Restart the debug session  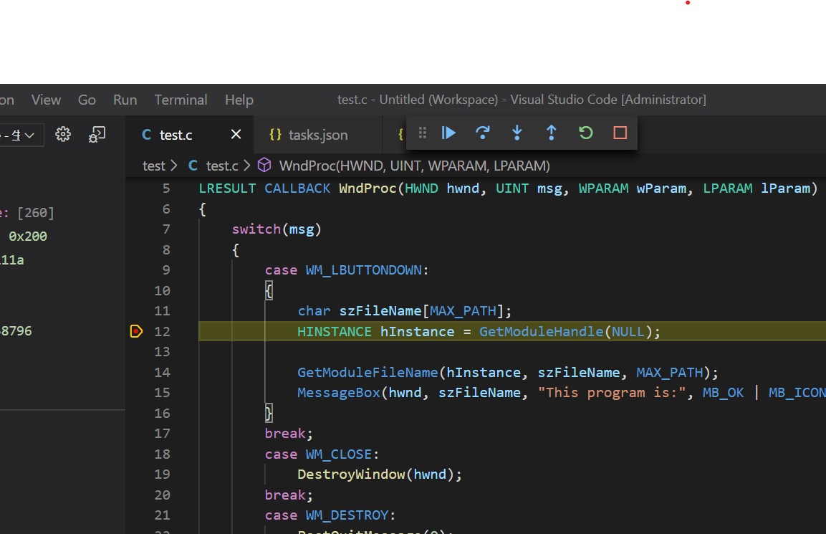(x=586, y=133)
